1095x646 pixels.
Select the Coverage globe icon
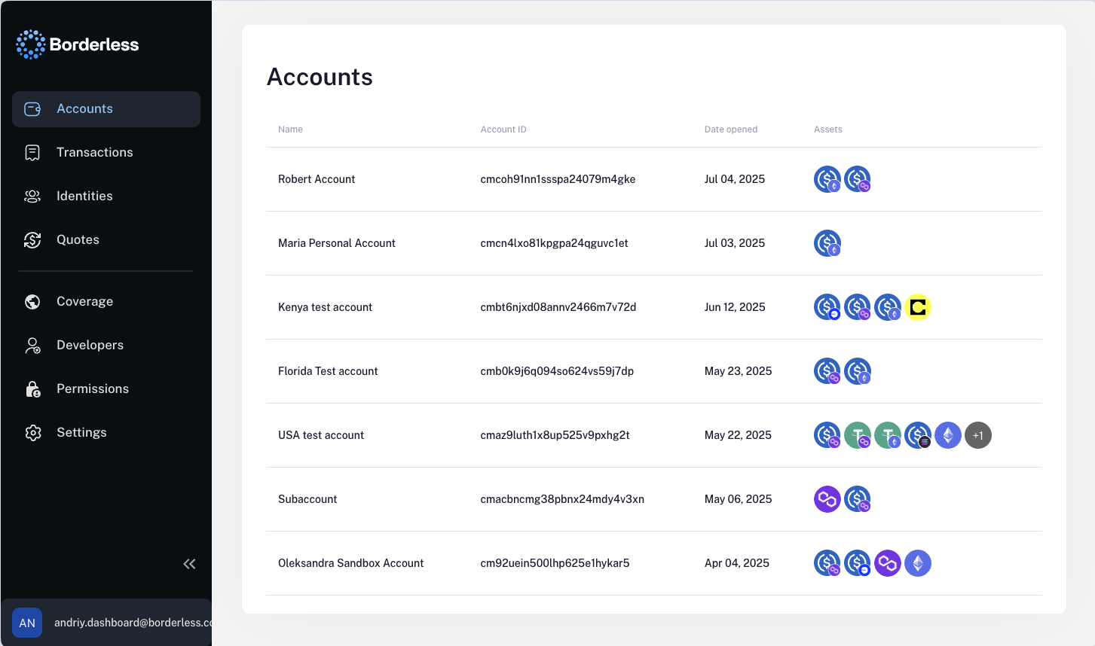[x=32, y=301]
